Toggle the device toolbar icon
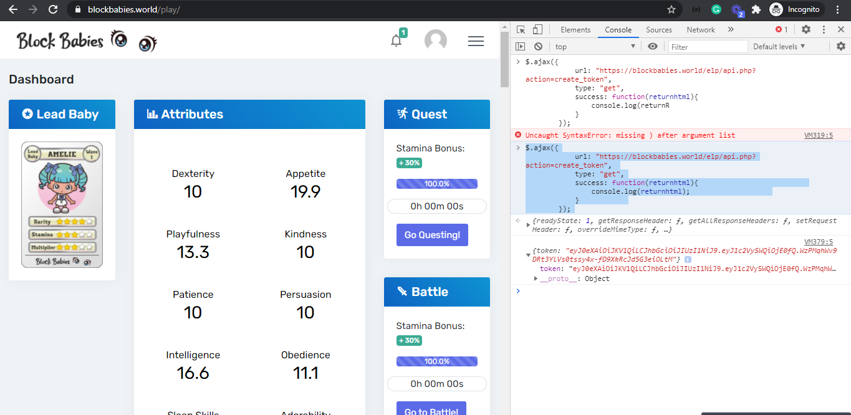The image size is (851, 415). pyautogui.click(x=537, y=29)
